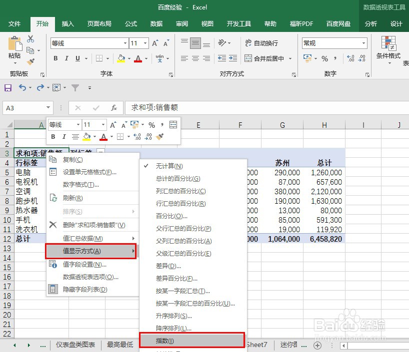Choose 复制(C) in the context menu
The width and height of the screenshot is (409, 352).
92,160
